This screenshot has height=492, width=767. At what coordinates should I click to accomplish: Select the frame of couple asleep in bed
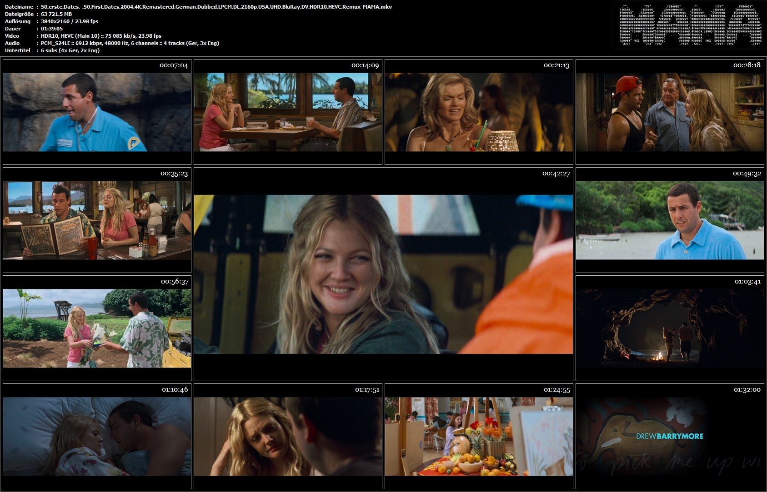[x=97, y=436]
